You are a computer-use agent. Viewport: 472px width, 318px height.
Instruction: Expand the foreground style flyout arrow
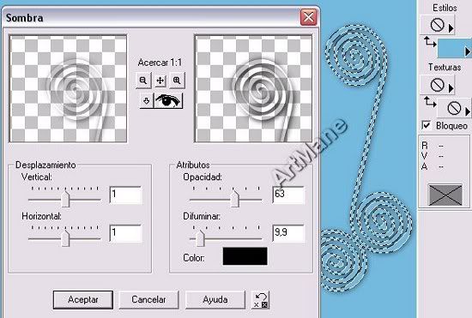[x=451, y=28]
